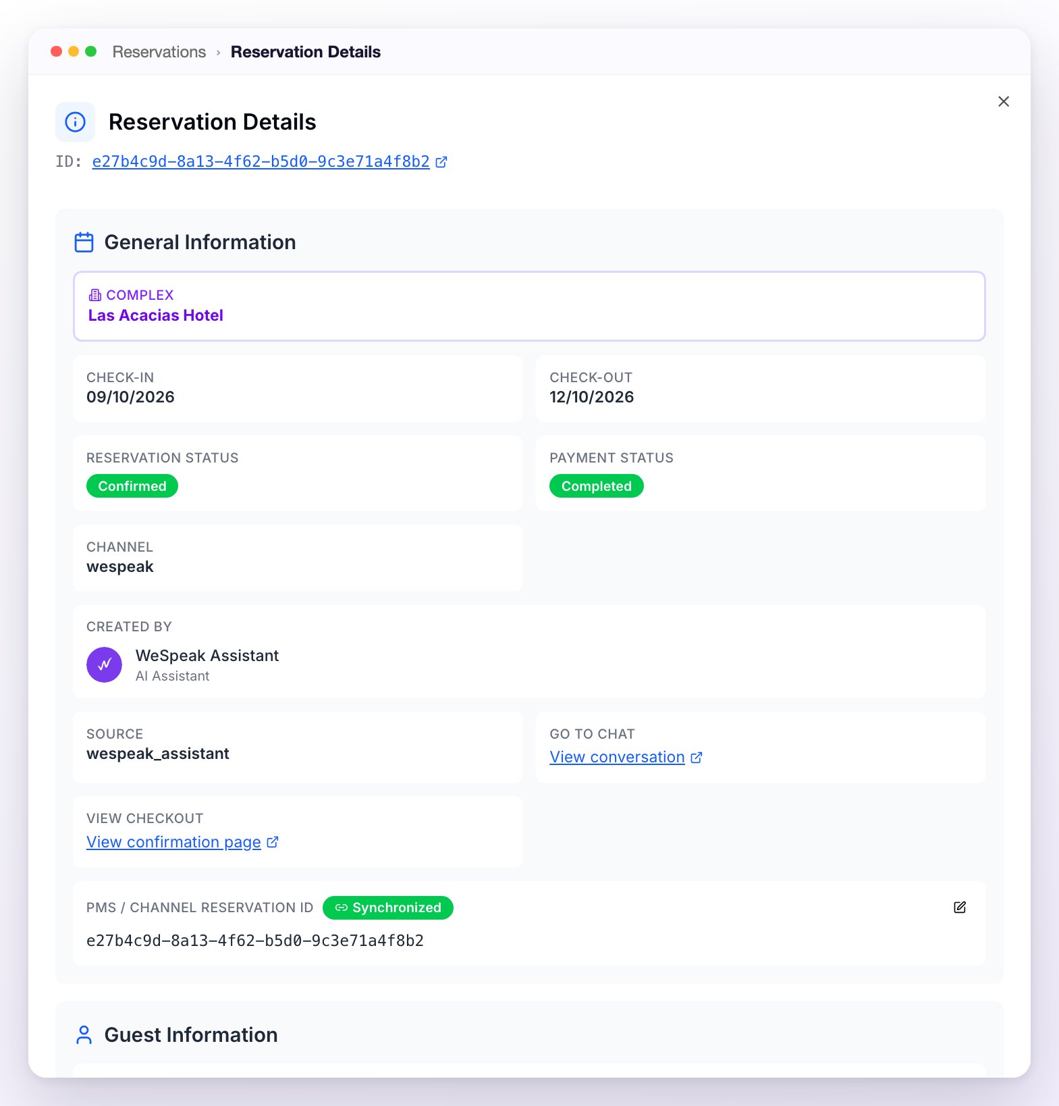Click the Confirmed reservation status badge
This screenshot has height=1106, width=1059.
pyautogui.click(x=132, y=486)
